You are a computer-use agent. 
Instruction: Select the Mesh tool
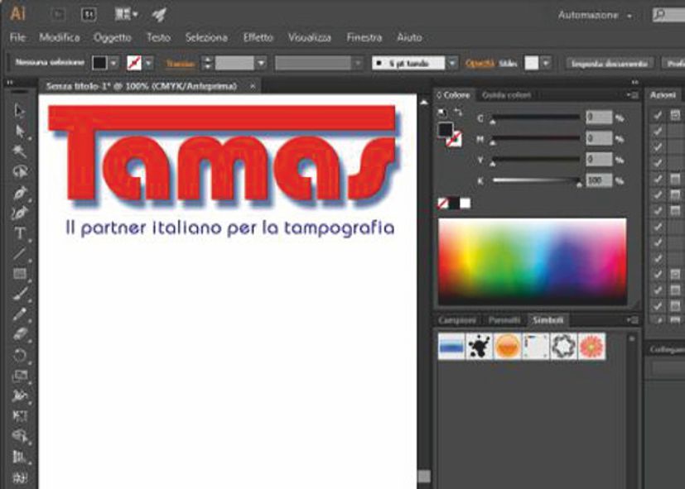pos(19,477)
